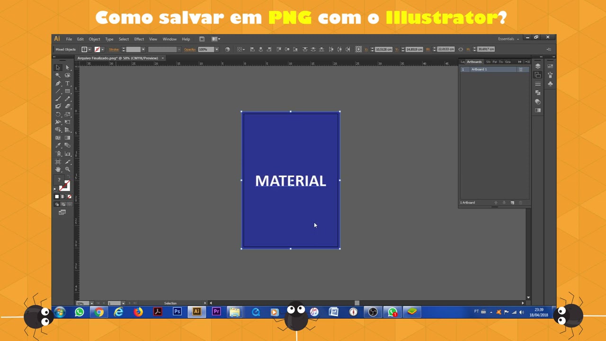Open Photoshop from the taskbar
Viewport: 606px width, 341px height.
[x=177, y=312]
